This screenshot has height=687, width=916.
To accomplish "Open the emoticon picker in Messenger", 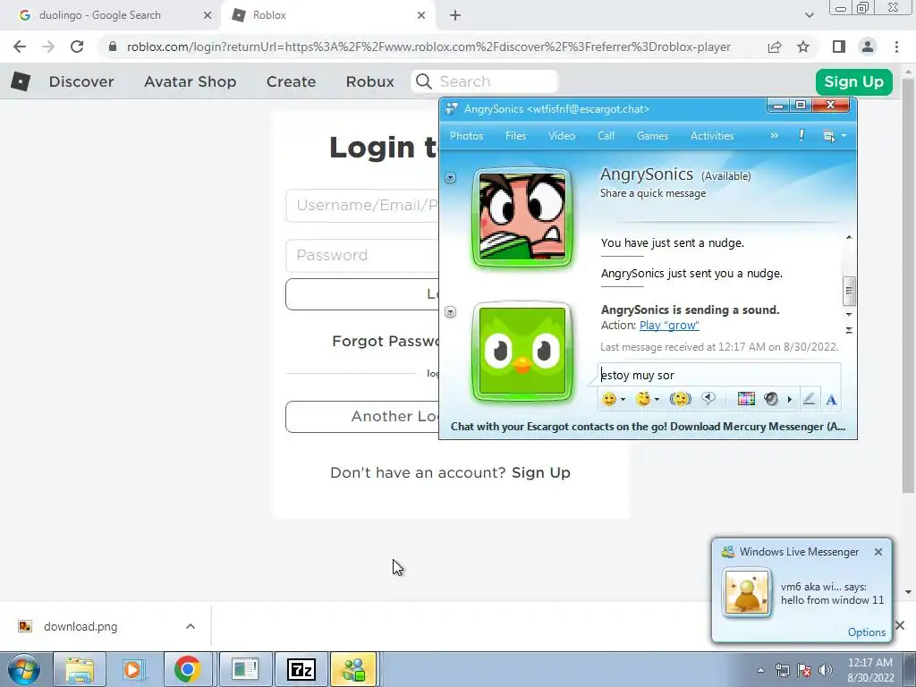I will click(608, 399).
